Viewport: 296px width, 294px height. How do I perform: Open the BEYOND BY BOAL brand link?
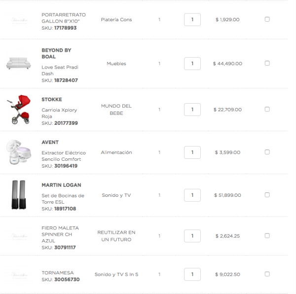pos(56,53)
